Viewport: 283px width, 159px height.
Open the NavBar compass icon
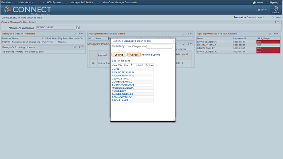275,8
